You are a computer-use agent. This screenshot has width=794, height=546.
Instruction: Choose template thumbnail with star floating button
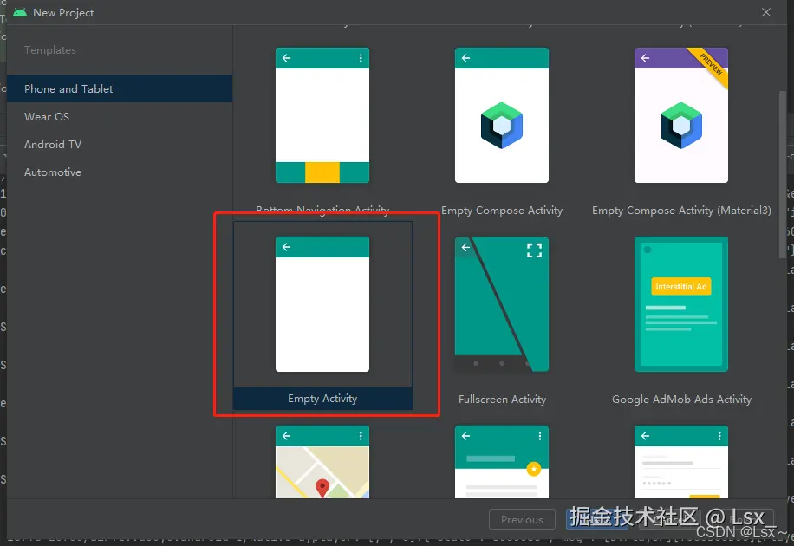[501, 462]
